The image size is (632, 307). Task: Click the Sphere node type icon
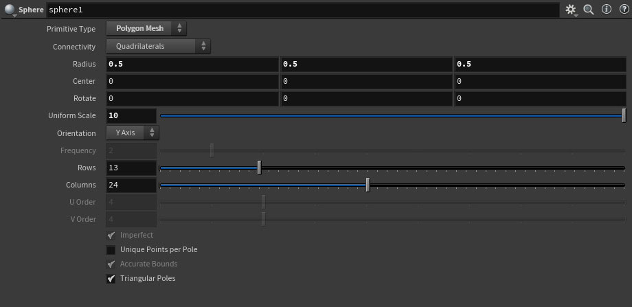pyautogui.click(x=10, y=10)
